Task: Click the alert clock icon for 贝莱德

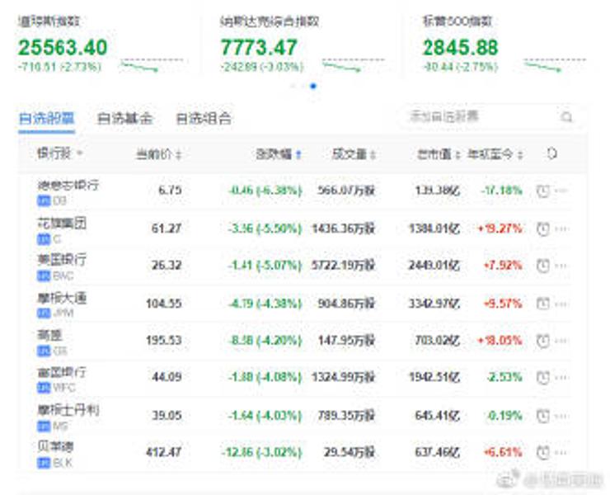Action: click(542, 452)
